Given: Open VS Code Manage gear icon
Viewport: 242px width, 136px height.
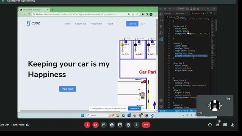Looking at the screenshot, I should coord(161,106).
